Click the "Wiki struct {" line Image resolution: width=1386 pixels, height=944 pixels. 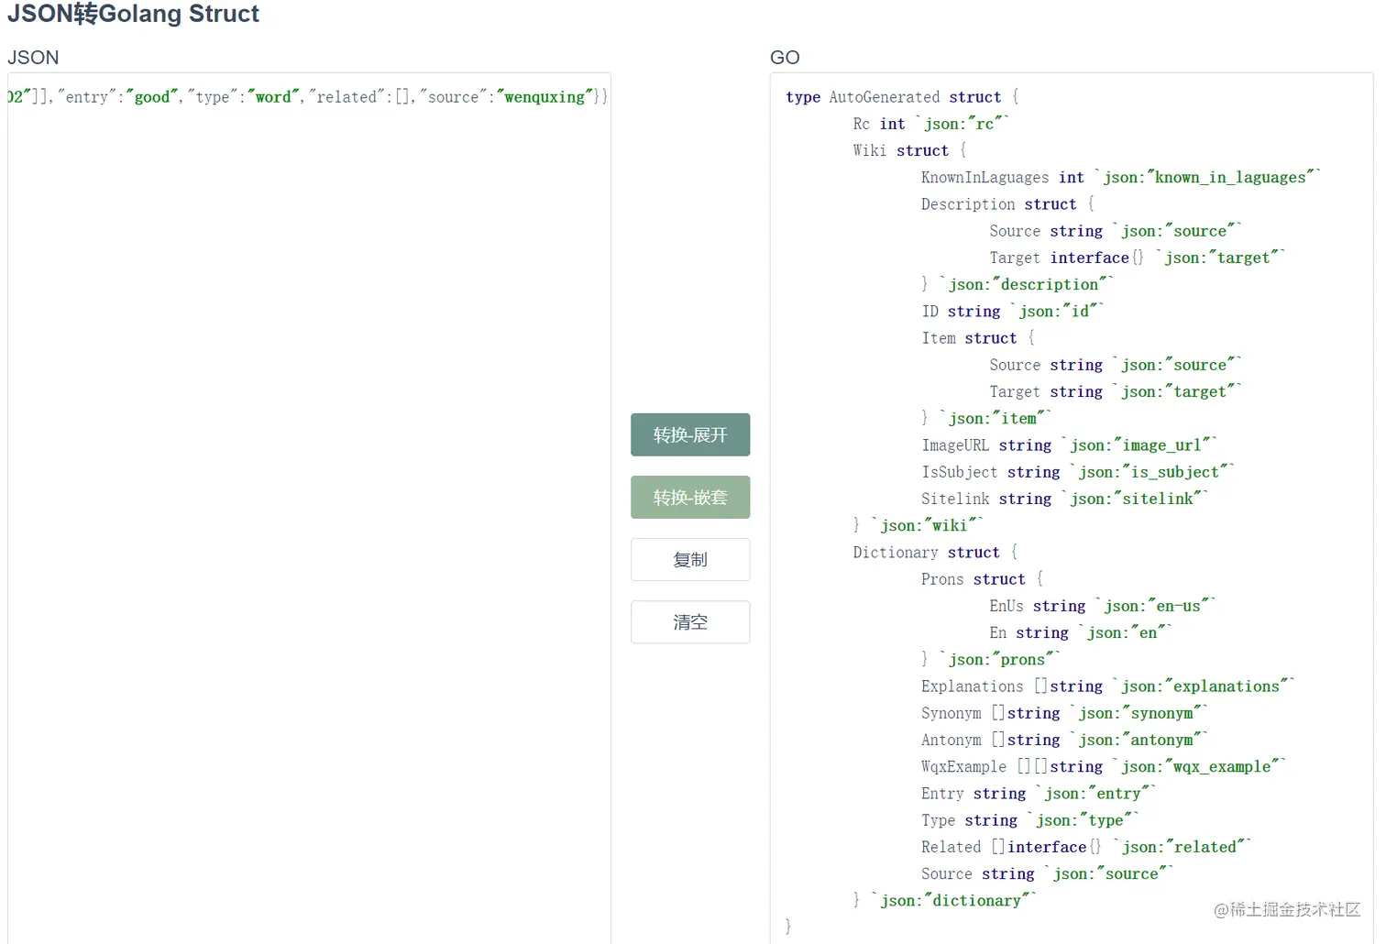[x=909, y=150]
